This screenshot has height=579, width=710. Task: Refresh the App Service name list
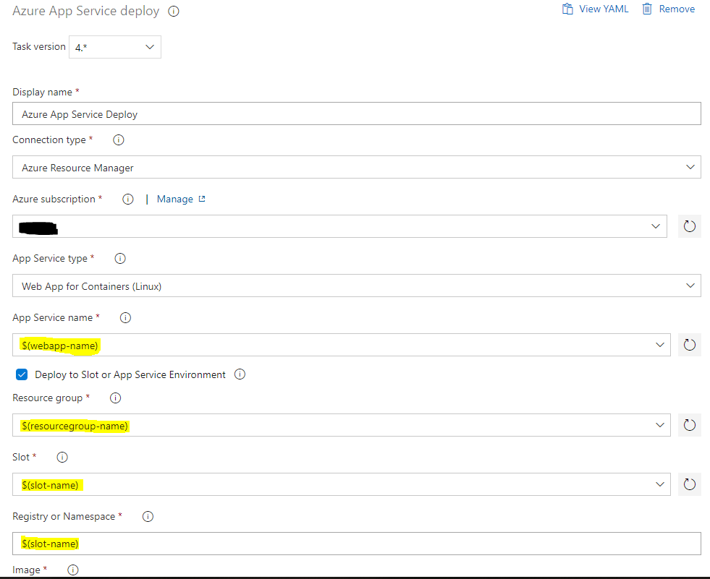click(x=689, y=345)
